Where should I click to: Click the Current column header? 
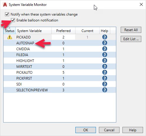coord(87,31)
